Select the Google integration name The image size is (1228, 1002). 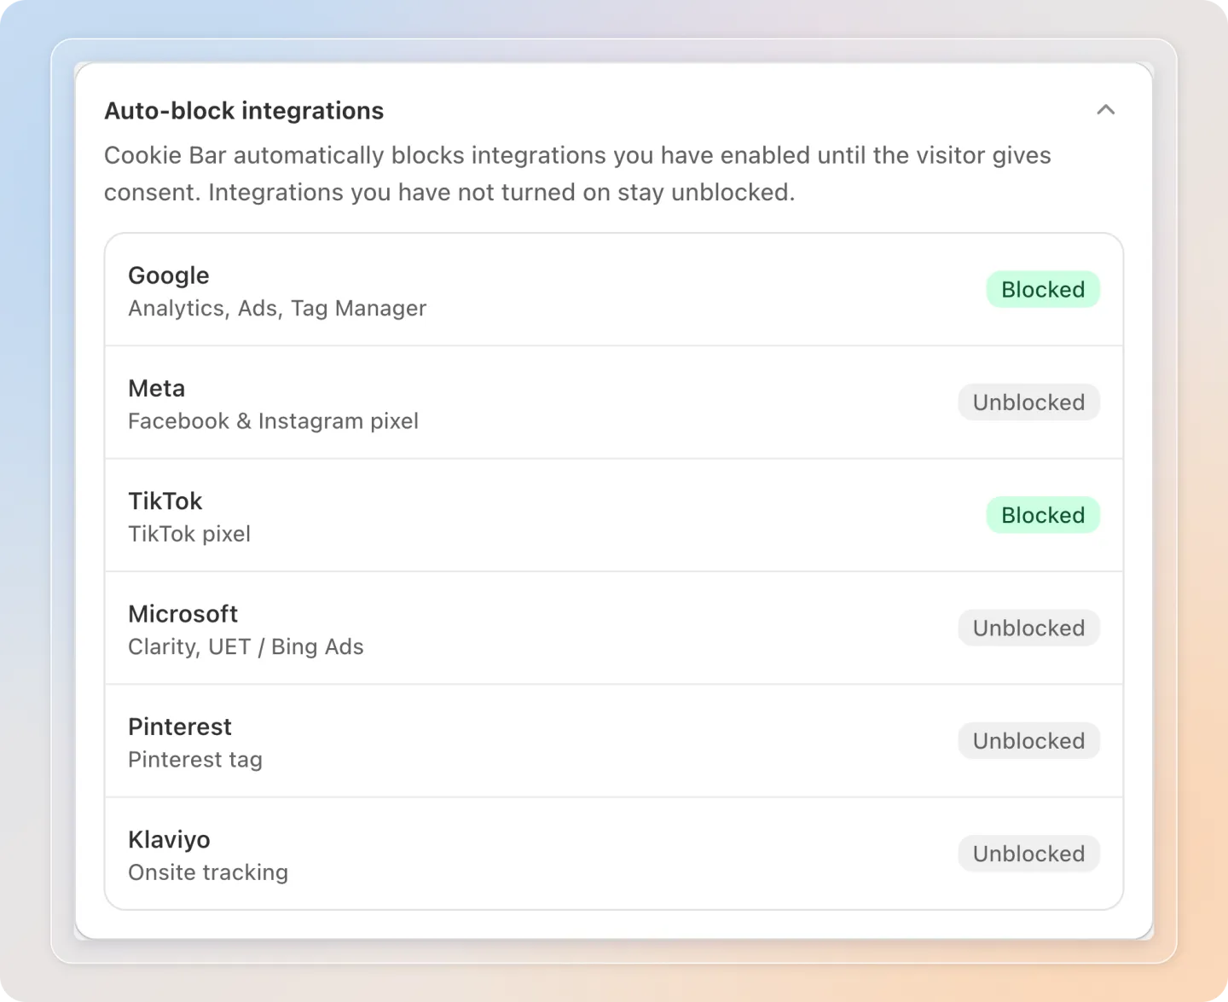[x=169, y=275]
